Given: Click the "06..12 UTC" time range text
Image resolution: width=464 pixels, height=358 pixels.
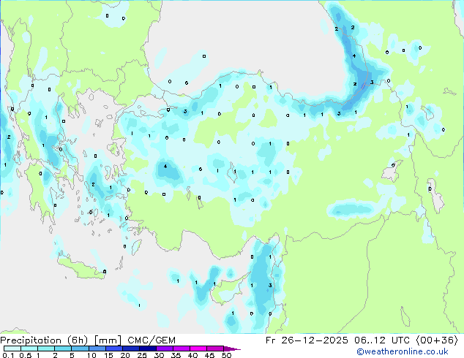Looking at the screenshot, I should coord(382,340).
